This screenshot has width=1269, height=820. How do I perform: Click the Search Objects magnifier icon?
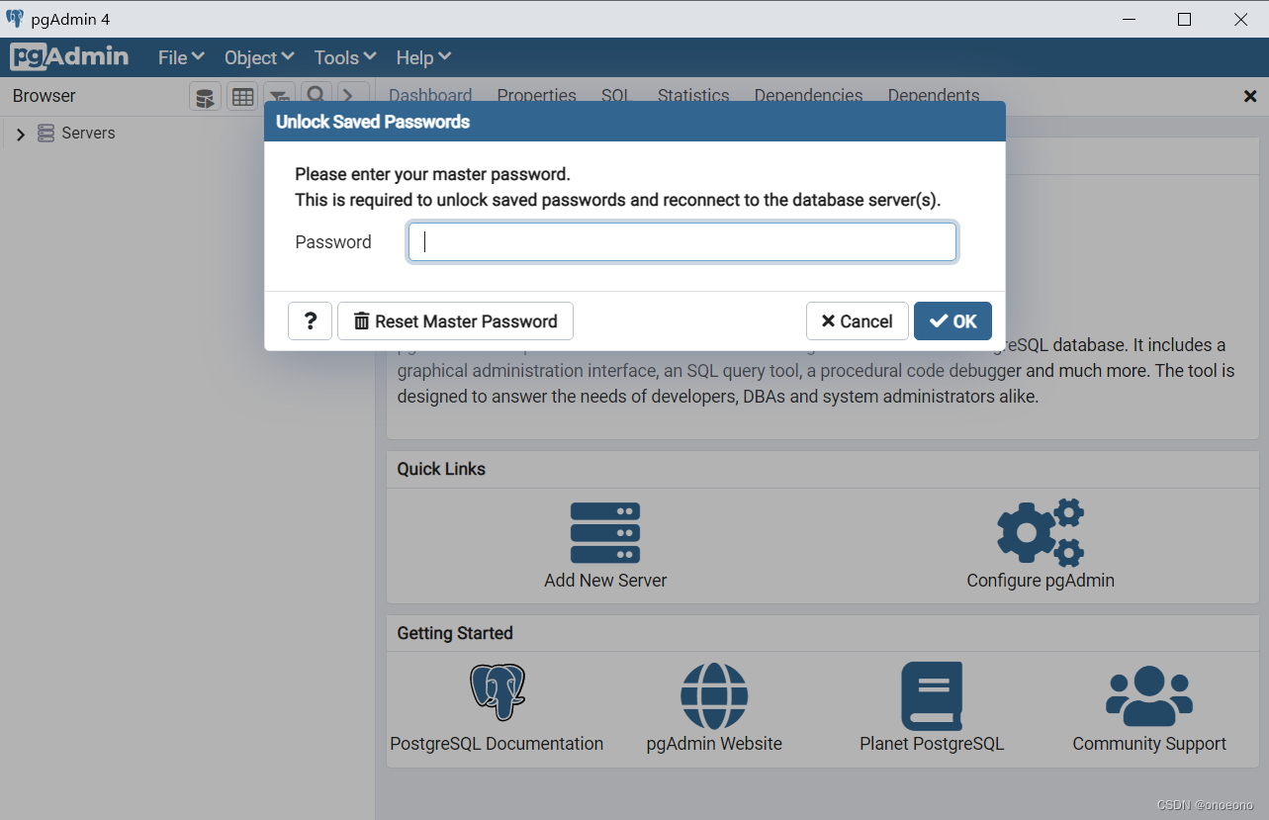click(317, 94)
